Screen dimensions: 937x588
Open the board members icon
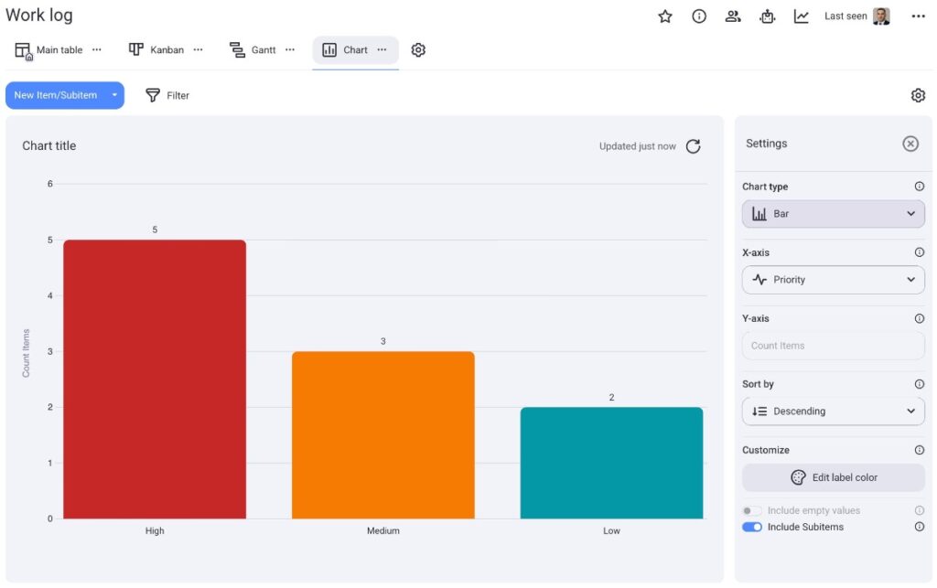point(733,16)
